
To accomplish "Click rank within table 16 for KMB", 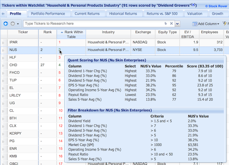I will (x=61, y=156).
